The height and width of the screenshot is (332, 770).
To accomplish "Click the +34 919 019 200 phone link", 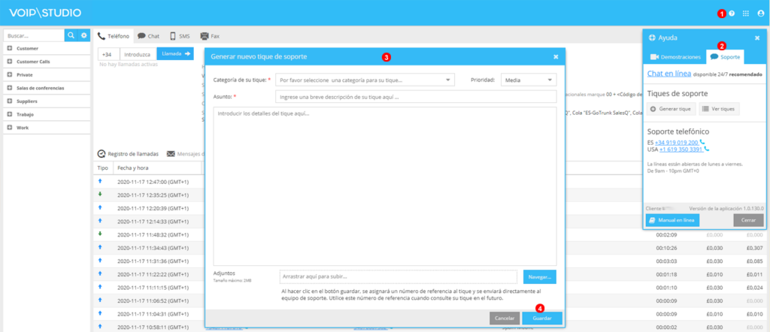I will coord(676,142).
